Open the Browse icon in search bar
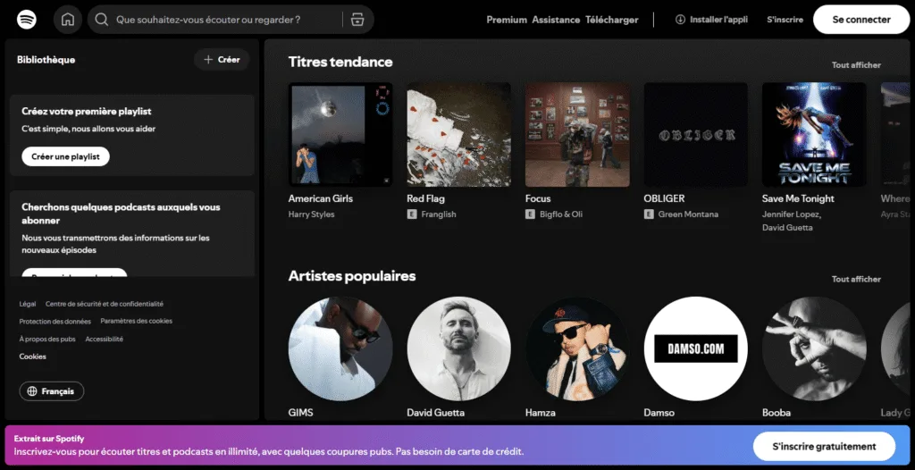This screenshot has height=470, width=915. [357, 20]
